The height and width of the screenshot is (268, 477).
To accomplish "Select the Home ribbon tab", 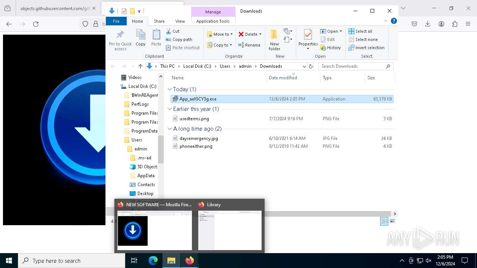I will tap(137, 21).
